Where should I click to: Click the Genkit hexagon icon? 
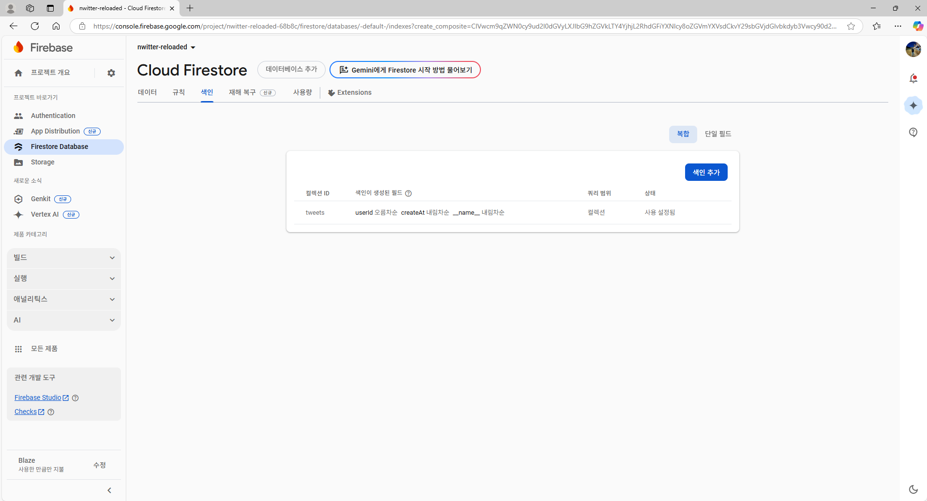[18, 199]
